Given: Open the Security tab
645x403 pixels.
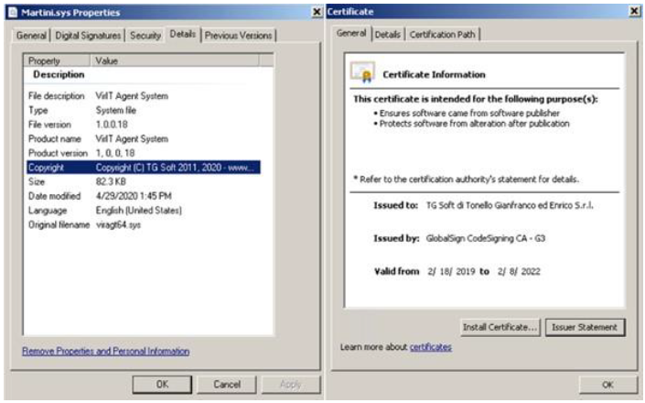Looking at the screenshot, I should pos(145,36).
